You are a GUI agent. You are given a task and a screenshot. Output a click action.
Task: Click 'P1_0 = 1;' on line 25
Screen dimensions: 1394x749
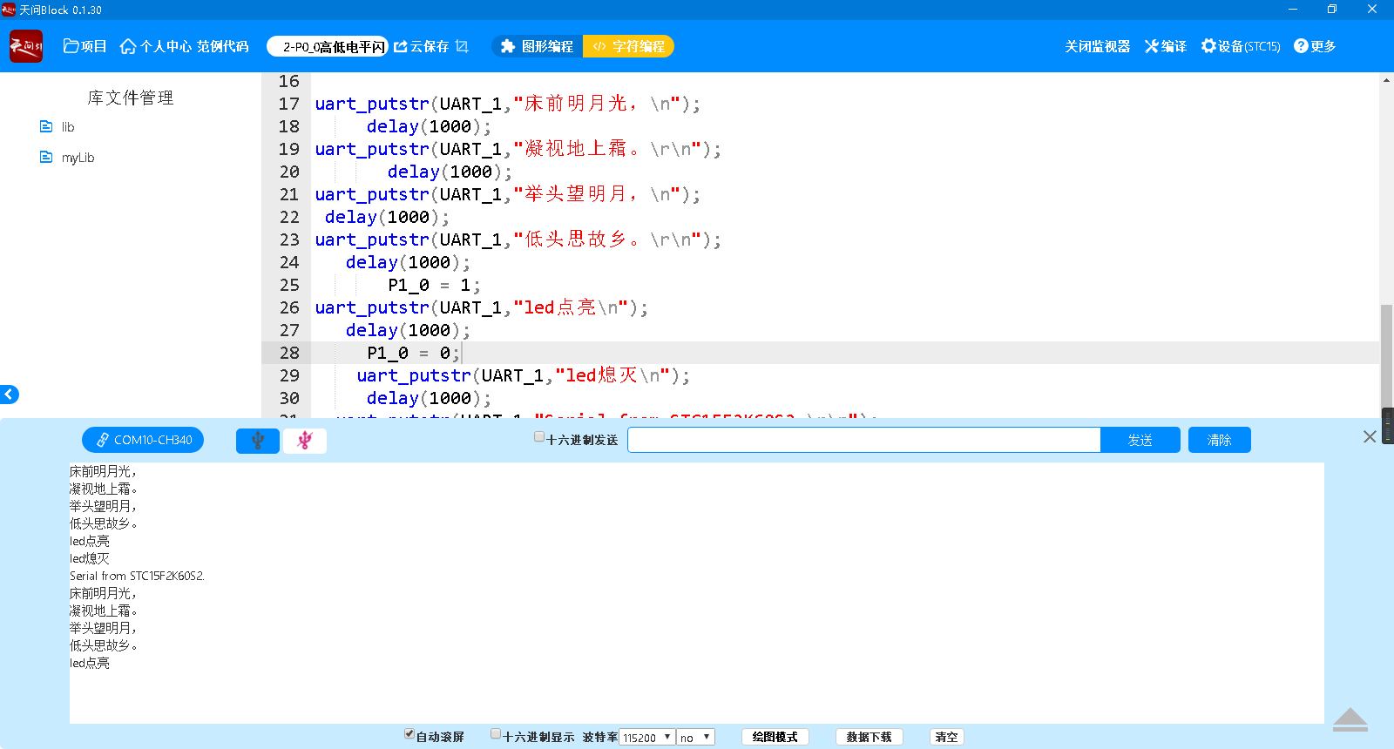click(434, 285)
